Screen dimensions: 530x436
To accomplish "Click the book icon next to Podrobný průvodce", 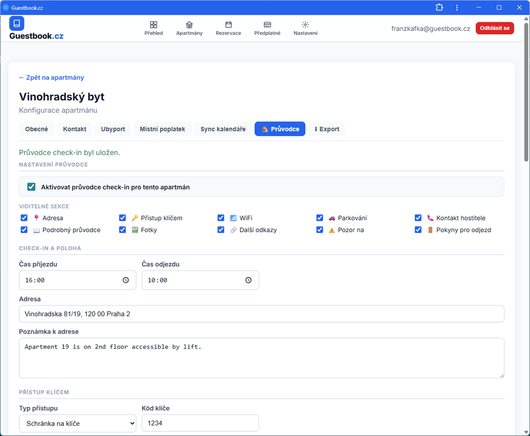I will click(x=37, y=230).
